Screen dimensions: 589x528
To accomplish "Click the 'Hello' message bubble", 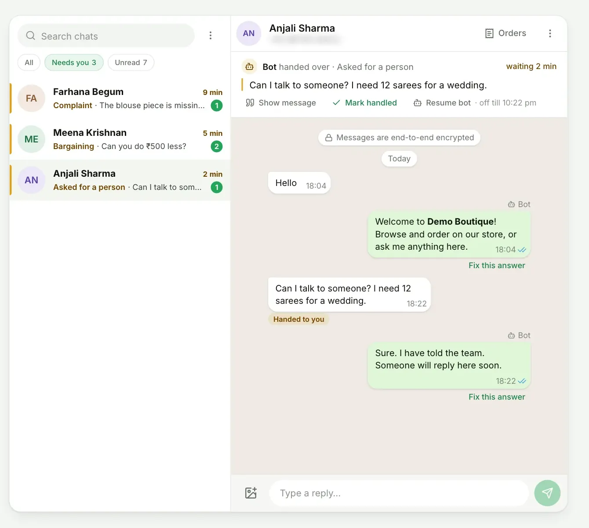I will pos(299,182).
